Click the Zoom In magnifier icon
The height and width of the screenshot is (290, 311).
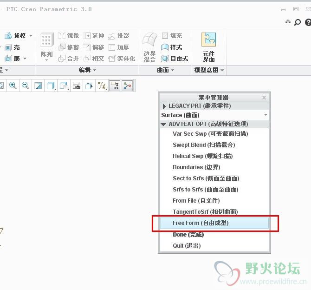tap(13, 86)
